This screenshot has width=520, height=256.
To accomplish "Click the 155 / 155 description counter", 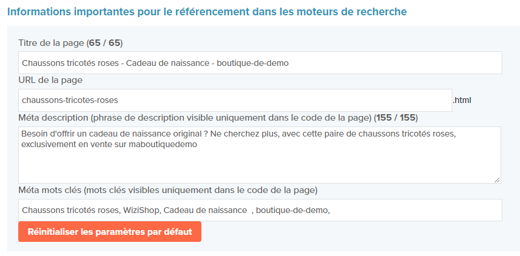I will click(x=396, y=118).
